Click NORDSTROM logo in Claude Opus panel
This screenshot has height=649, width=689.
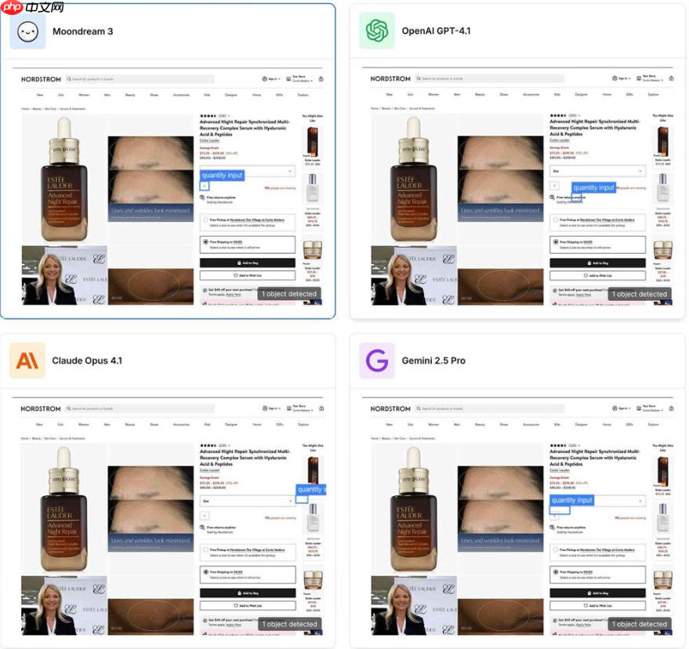(41, 408)
